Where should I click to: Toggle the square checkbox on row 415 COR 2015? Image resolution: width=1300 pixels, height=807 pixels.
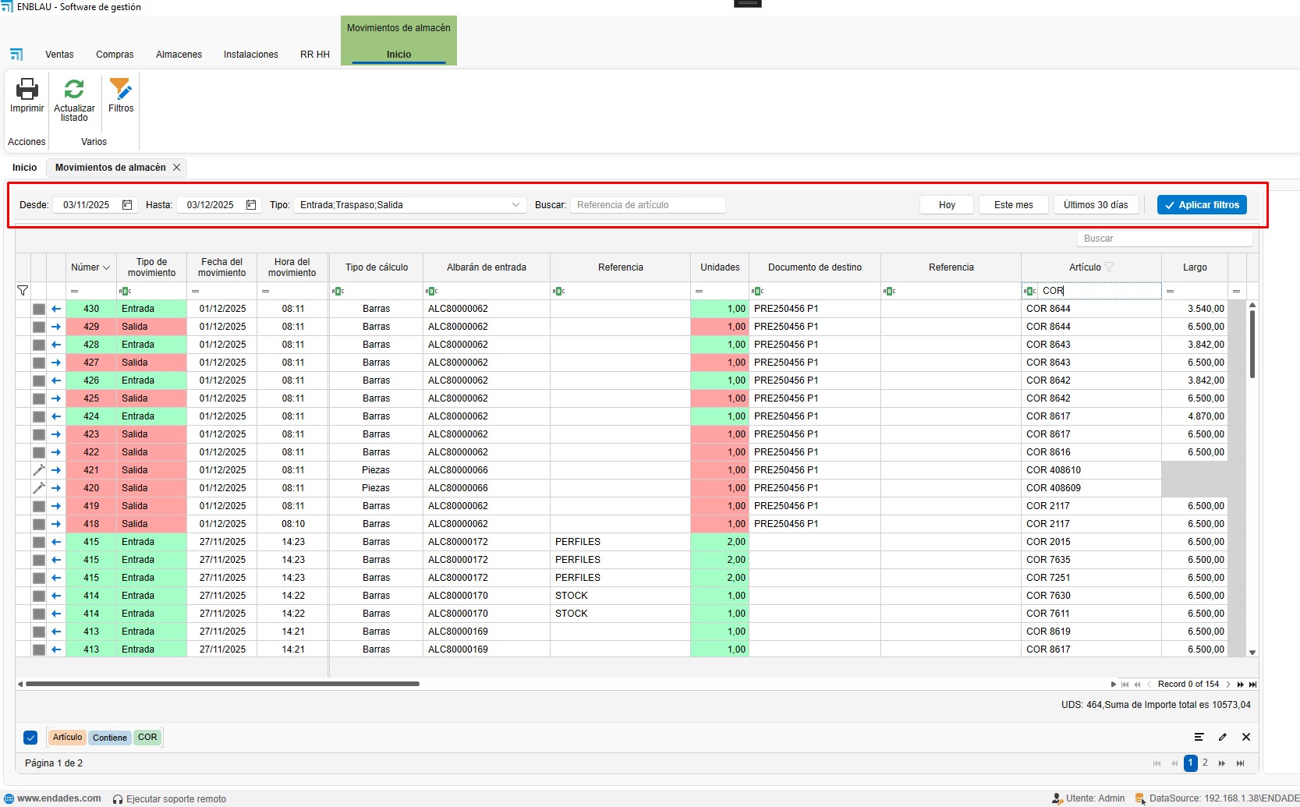click(x=38, y=542)
